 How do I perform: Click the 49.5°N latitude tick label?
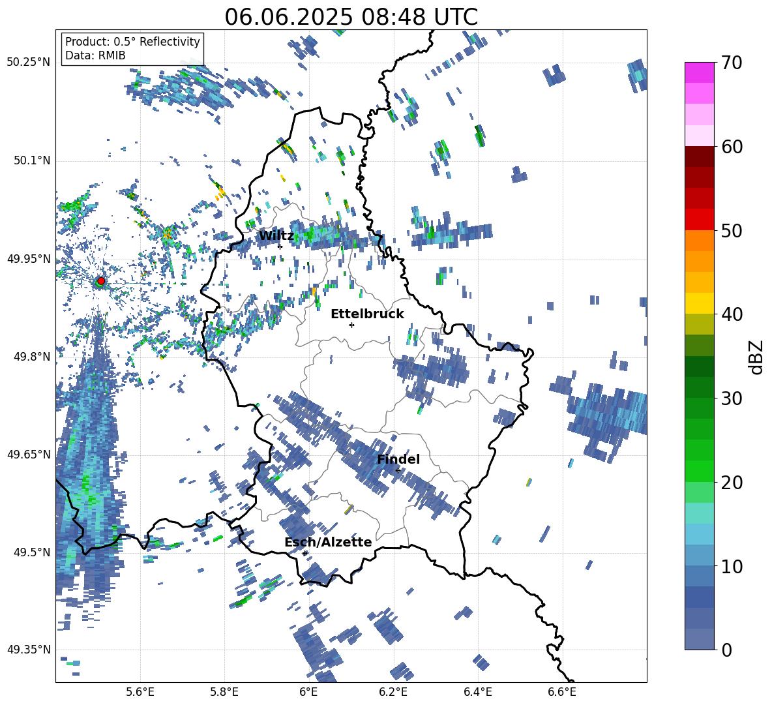[x=32, y=552]
